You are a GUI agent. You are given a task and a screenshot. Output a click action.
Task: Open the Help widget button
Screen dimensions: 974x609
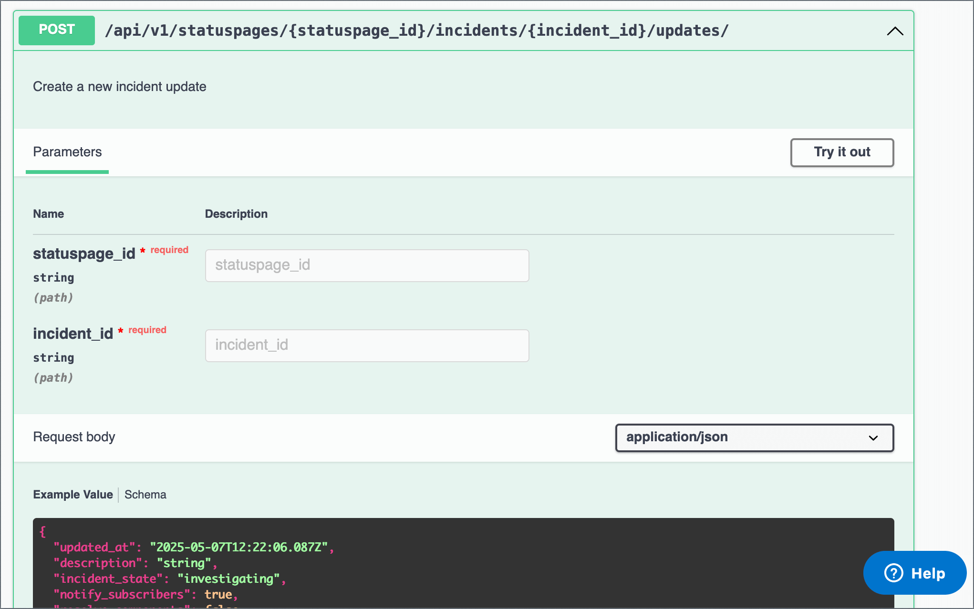[x=914, y=573]
